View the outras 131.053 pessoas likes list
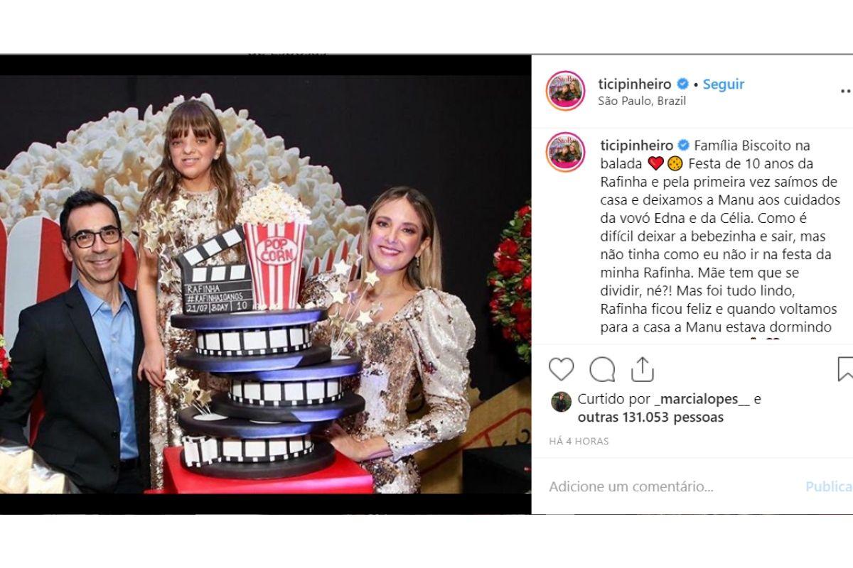 coord(650,417)
